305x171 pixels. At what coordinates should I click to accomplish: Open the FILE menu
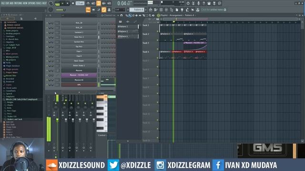click(3, 3)
